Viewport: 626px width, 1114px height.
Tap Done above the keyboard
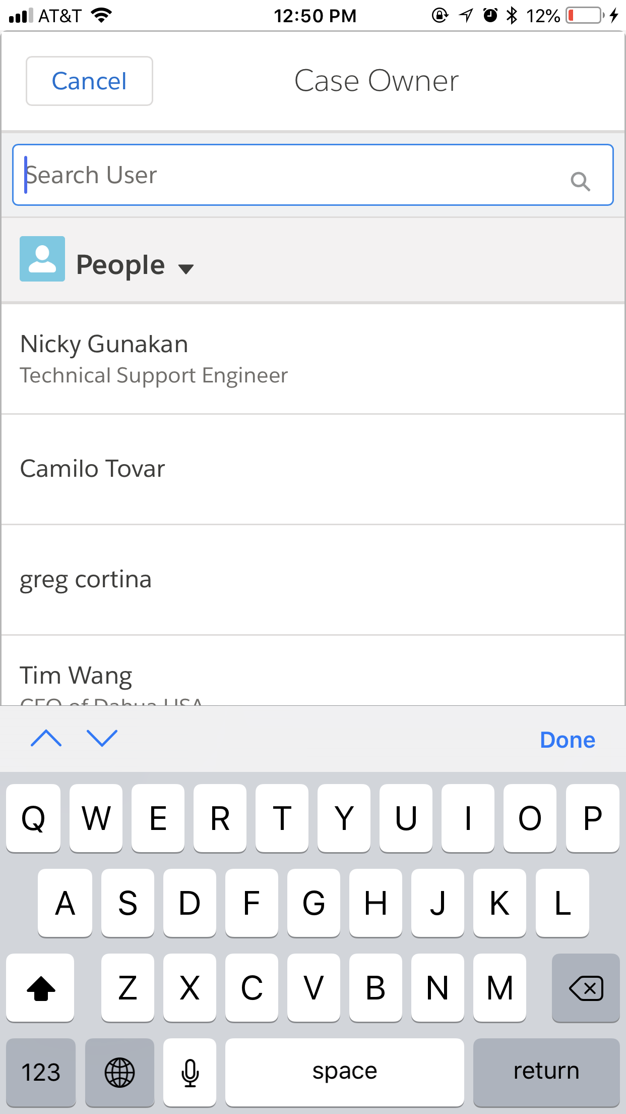[567, 740]
